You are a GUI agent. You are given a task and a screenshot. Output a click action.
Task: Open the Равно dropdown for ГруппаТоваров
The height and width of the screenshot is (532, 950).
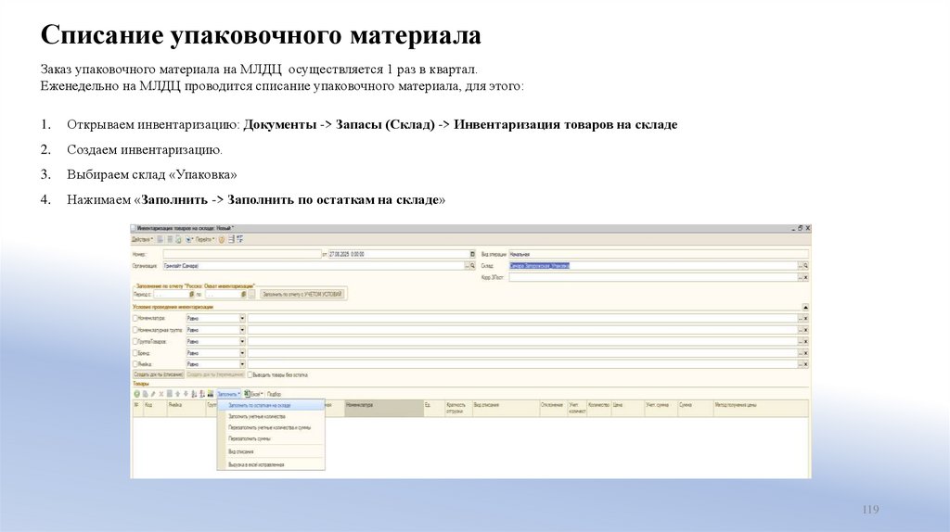pos(242,341)
